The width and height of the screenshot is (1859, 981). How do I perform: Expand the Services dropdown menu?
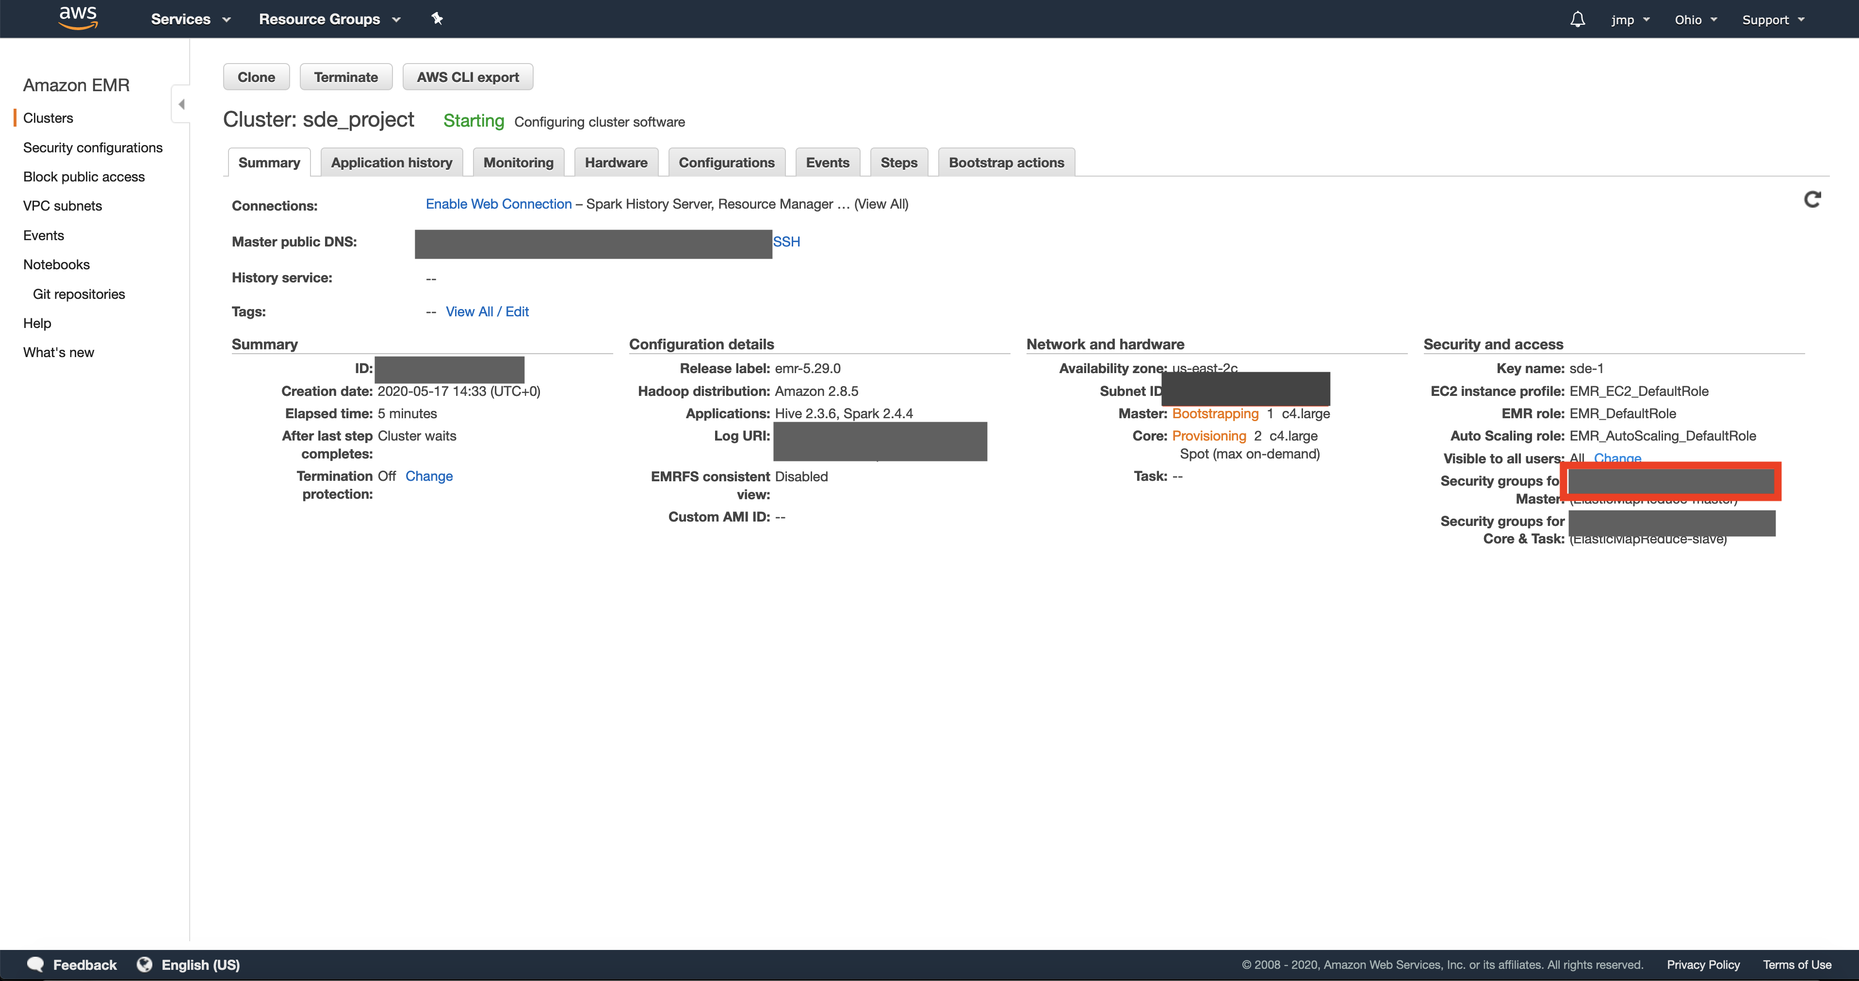(x=191, y=19)
